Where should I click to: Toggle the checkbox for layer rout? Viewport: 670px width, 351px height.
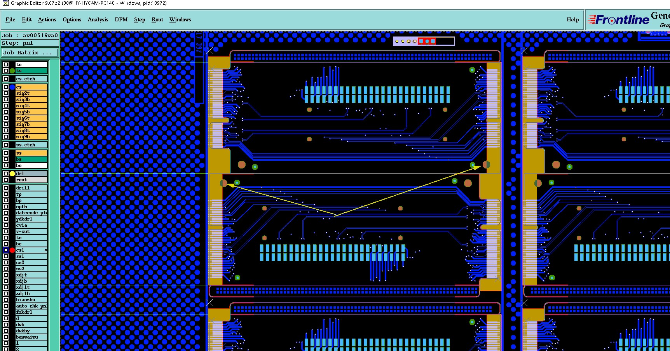click(6, 180)
